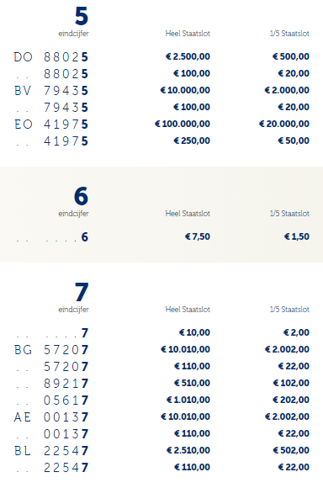Select lot number BL 22547
Screen dimensions: 323x488
(x=51, y=450)
